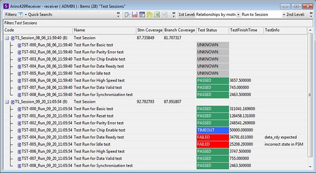Click the item icon of TST-003_Run_08_06_11:59:40

tap(19, 59)
